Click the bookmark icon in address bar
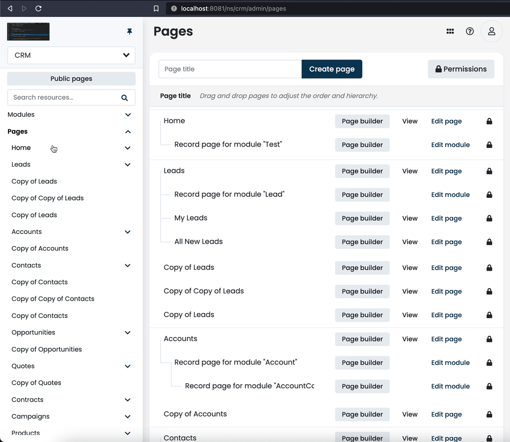510x442 pixels. 156,8
